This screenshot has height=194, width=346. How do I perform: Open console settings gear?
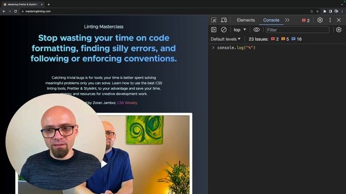339,30
